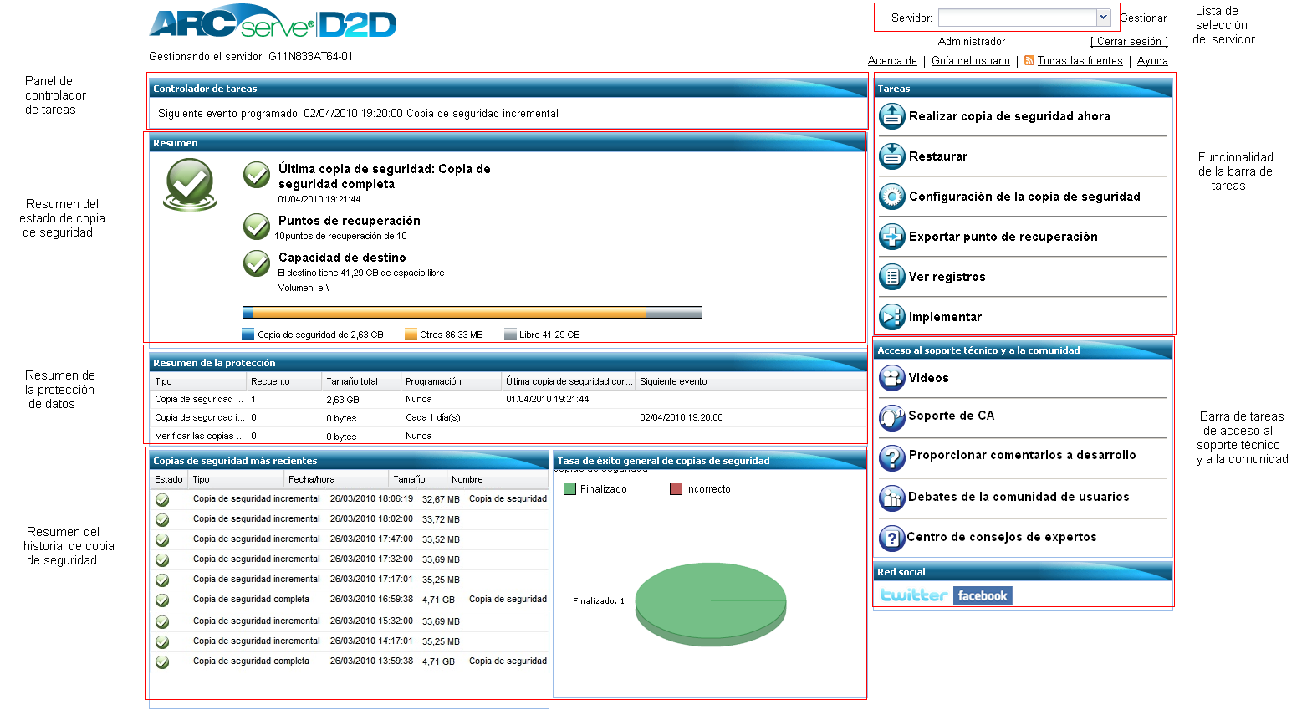The width and height of the screenshot is (1307, 715).
Task: Sort recent backups by Fecha/hora header
Action: [x=335, y=479]
